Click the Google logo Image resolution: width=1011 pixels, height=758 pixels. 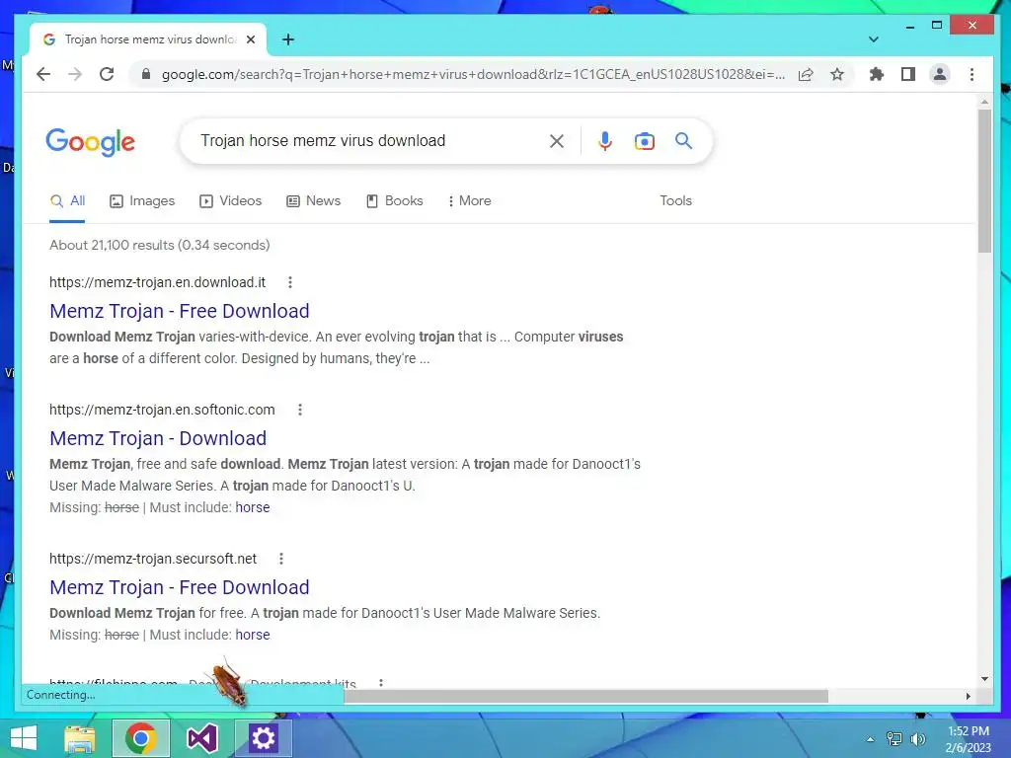(x=90, y=142)
